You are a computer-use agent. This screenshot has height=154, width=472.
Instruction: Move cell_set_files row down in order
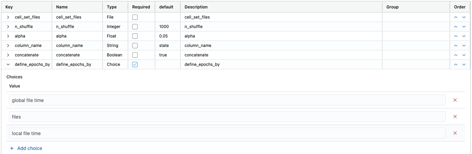click(x=464, y=17)
